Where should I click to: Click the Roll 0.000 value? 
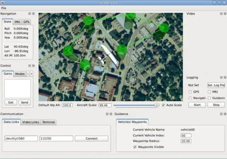21,29
